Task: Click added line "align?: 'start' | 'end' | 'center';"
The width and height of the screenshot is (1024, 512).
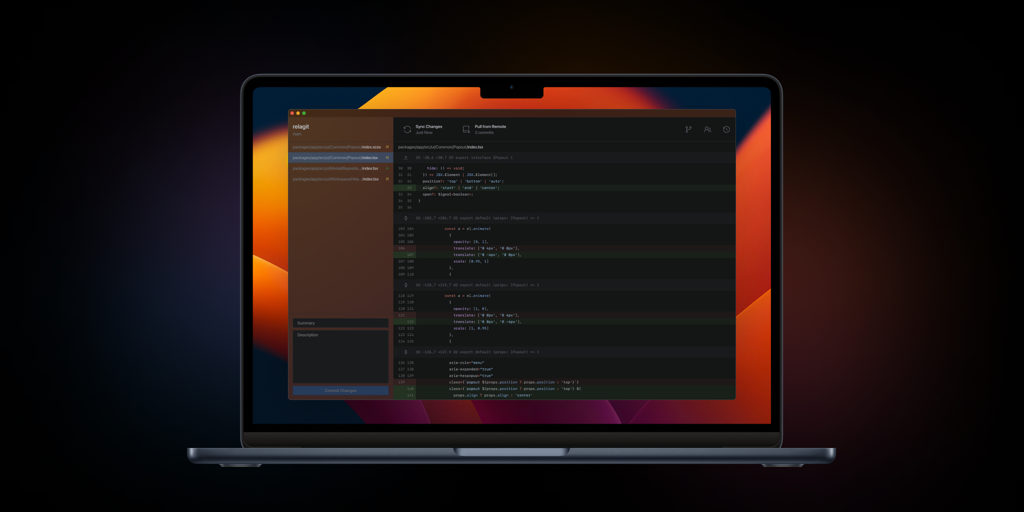Action: (564, 188)
